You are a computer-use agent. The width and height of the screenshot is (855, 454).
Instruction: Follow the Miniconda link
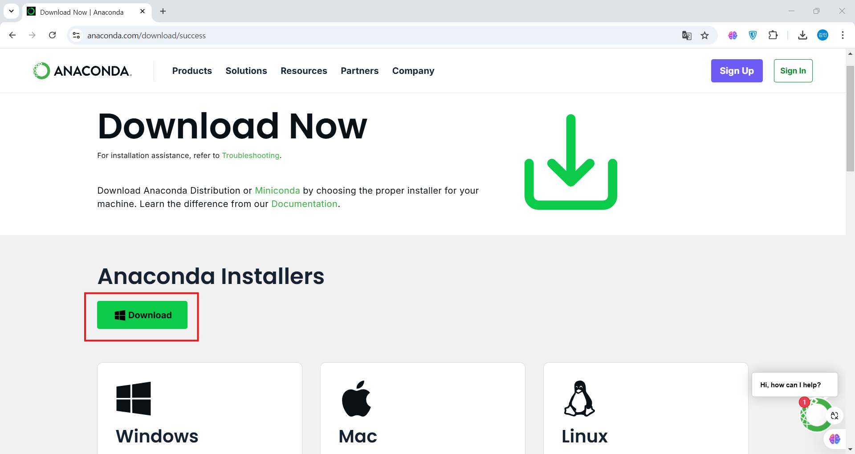click(277, 191)
